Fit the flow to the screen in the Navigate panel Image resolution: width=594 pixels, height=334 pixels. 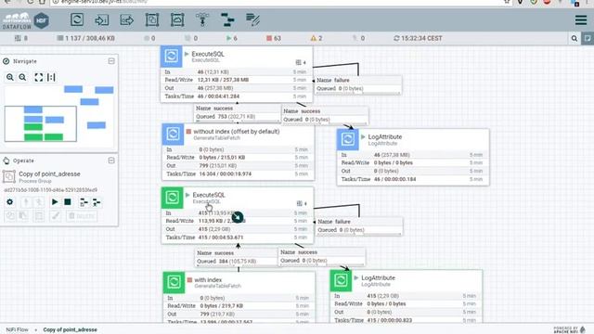[39, 77]
